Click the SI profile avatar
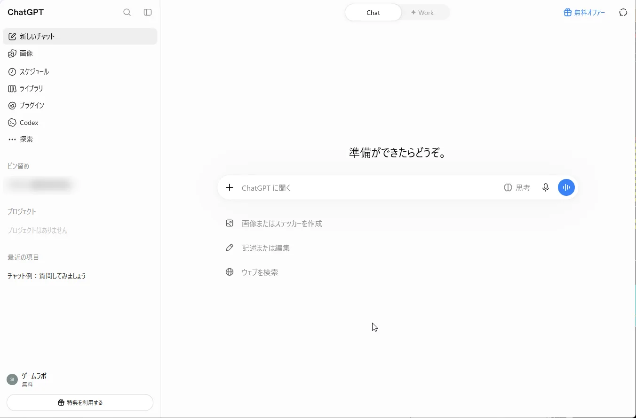 pos(12,379)
